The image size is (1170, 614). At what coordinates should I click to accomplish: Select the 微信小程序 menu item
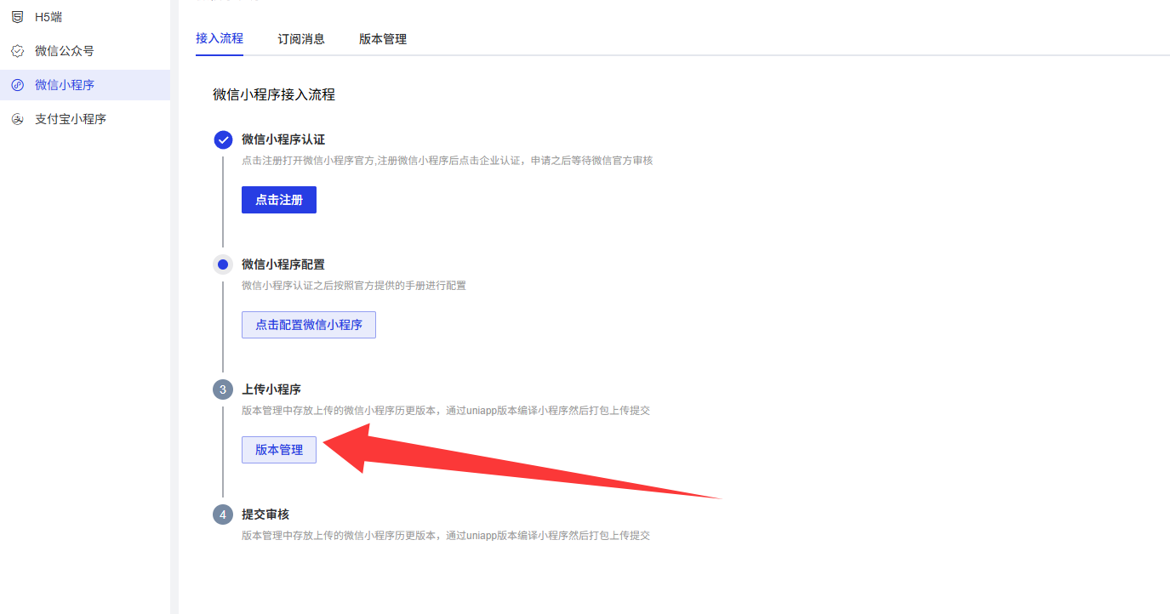(x=85, y=85)
